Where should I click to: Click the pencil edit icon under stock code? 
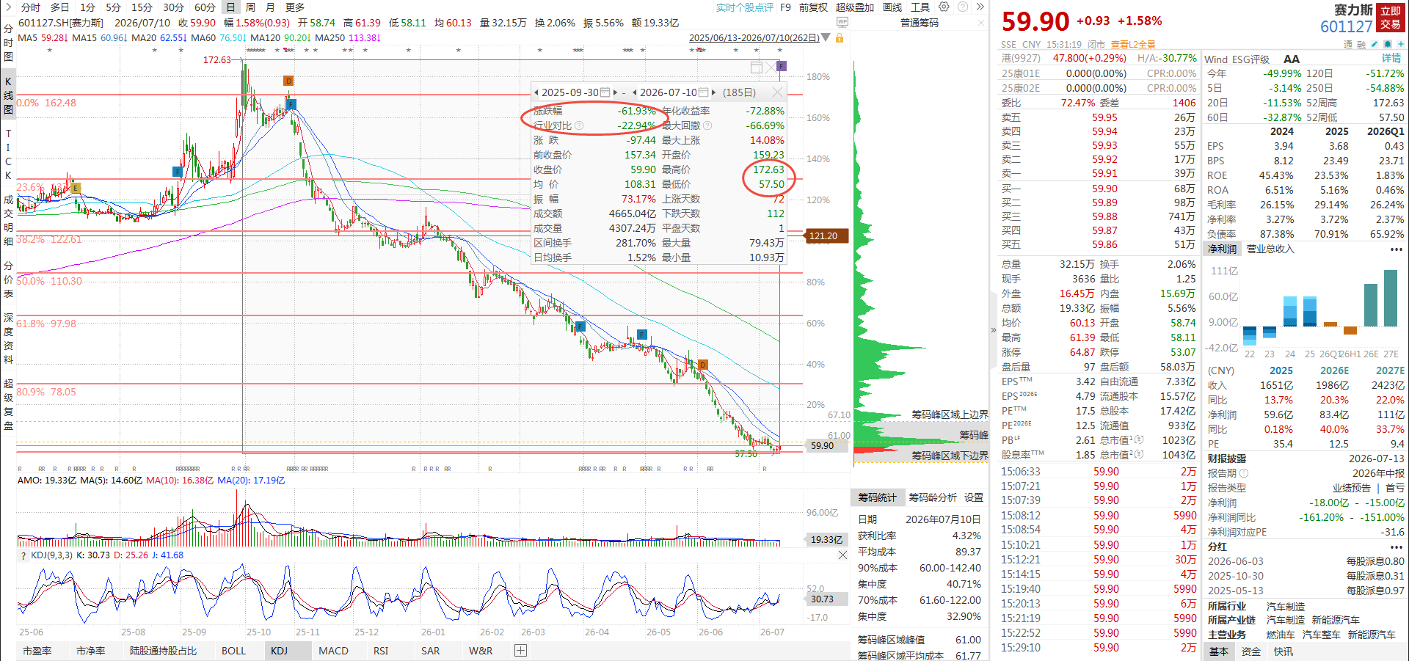point(1375,45)
